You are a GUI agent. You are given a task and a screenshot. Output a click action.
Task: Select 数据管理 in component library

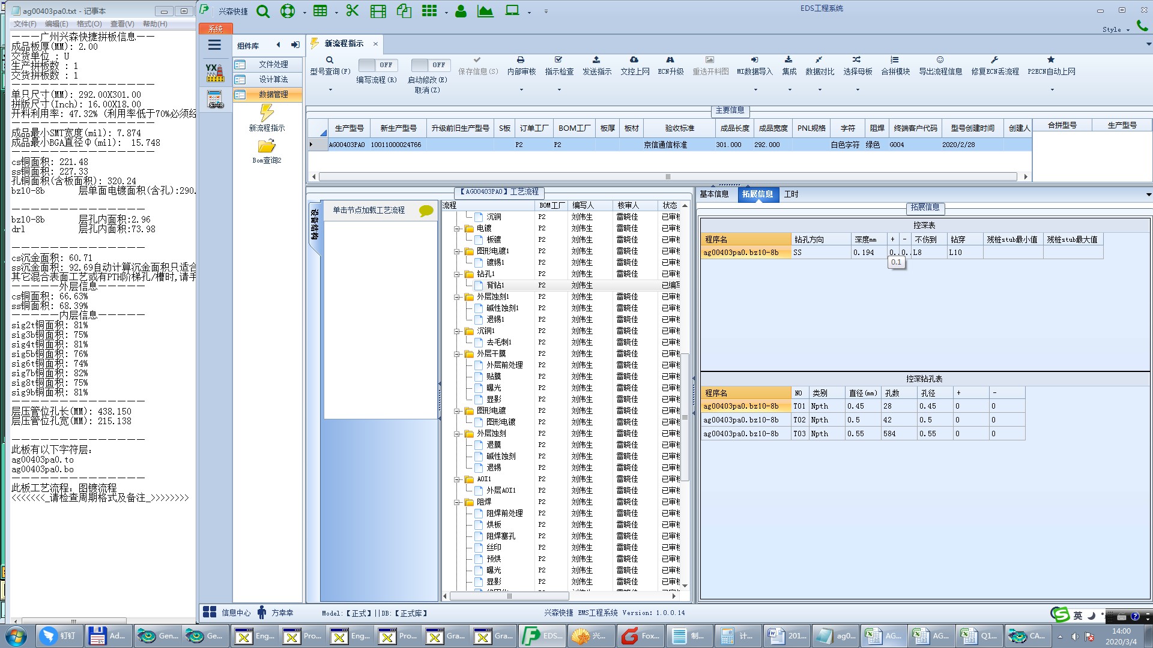267,94
